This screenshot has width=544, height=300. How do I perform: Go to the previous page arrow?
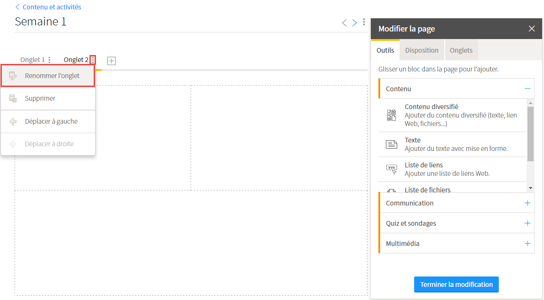[x=344, y=23]
